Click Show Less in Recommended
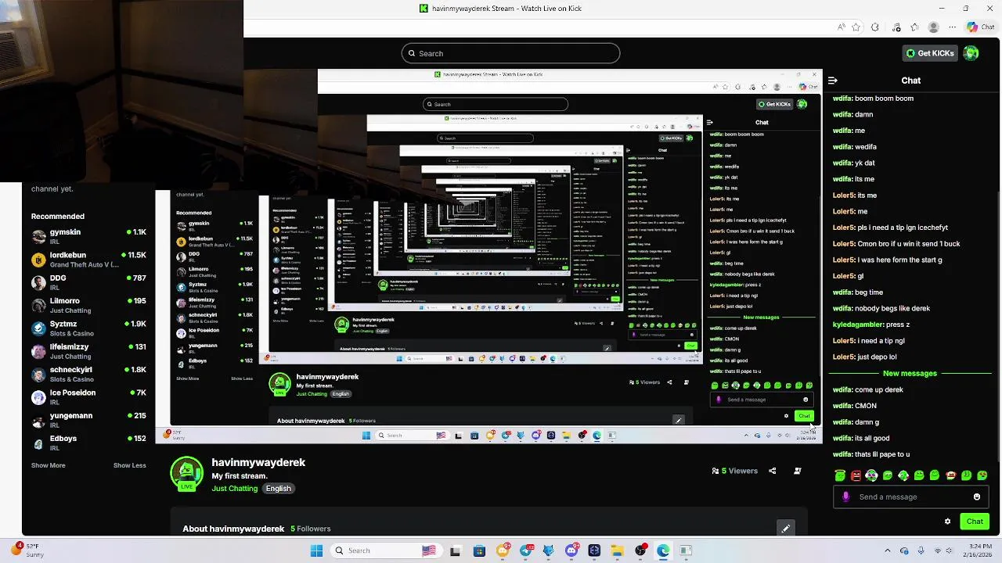Image resolution: width=1002 pixels, height=563 pixels. tap(129, 465)
